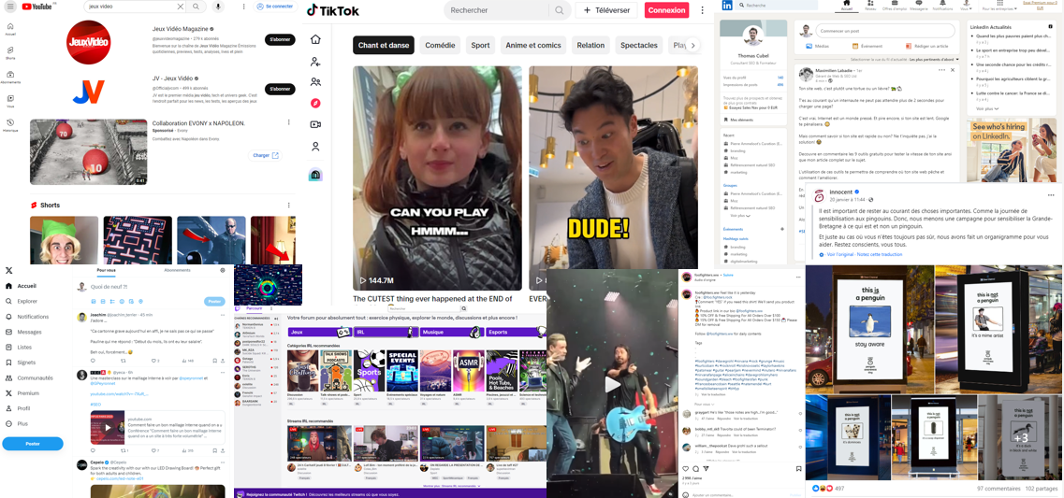Image resolution: width=1064 pixels, height=498 pixels.
Task: Click Voir l'original on innocent post
Action: point(838,255)
